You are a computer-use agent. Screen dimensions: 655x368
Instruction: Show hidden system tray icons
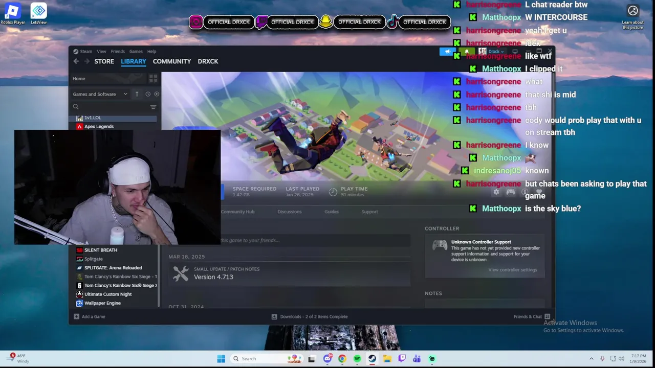point(592,359)
